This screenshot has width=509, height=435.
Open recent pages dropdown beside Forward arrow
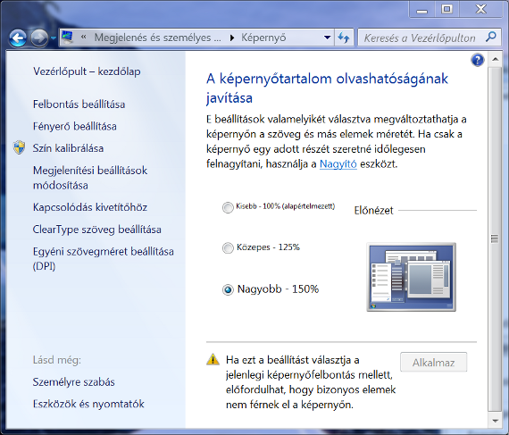point(54,38)
